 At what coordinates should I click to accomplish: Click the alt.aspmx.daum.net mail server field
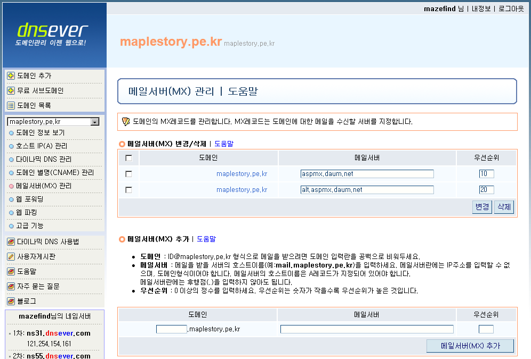click(367, 190)
